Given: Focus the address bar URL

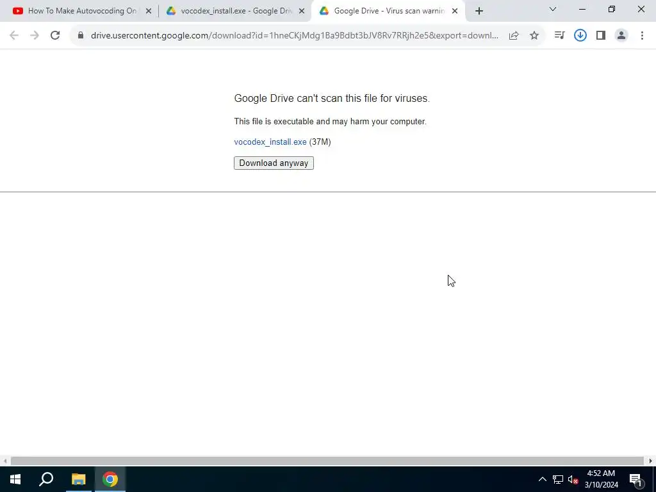Looking at the screenshot, I should [295, 36].
